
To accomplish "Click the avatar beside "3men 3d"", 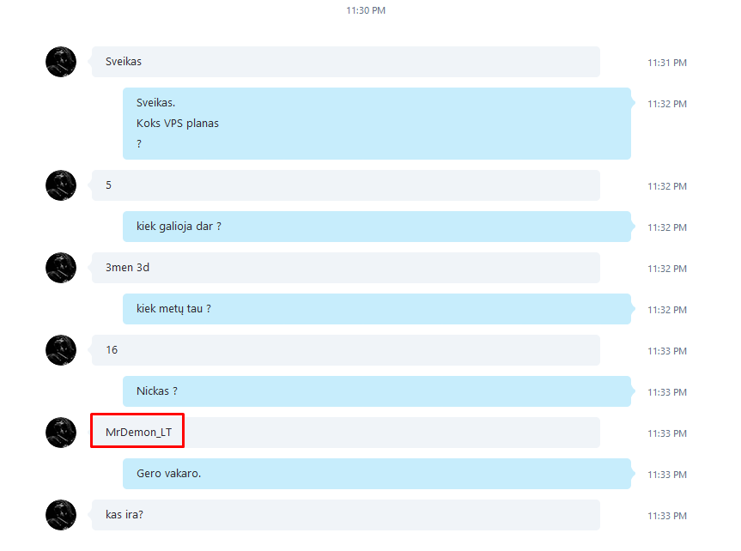I will [61, 268].
